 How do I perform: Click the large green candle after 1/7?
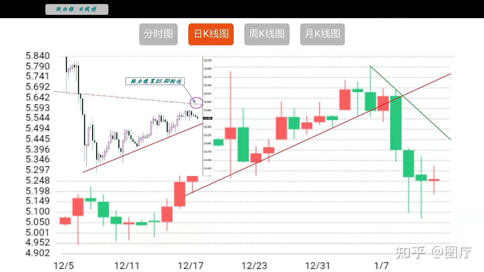point(396,123)
